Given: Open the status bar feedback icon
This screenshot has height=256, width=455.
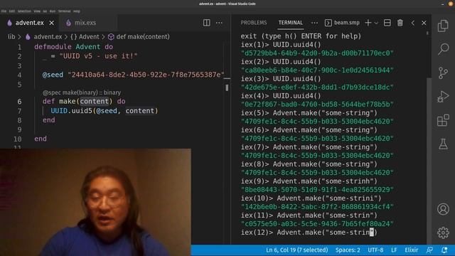Looking at the screenshot, I should tap(429, 250).
